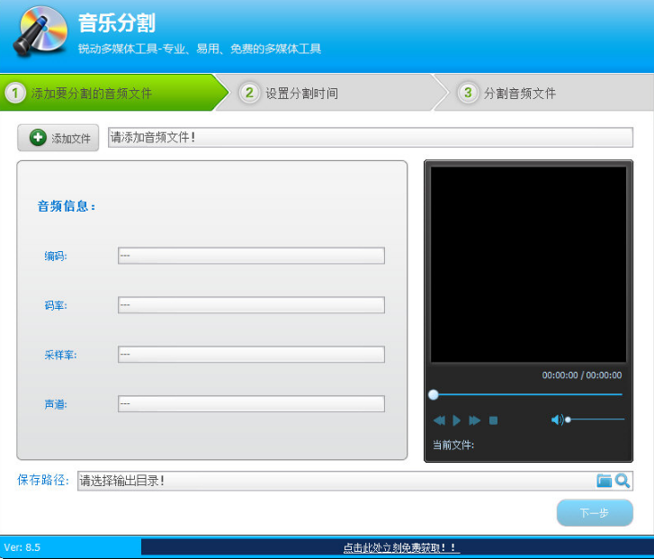Open the 点击此处立刻免费获取 link

click(400, 547)
